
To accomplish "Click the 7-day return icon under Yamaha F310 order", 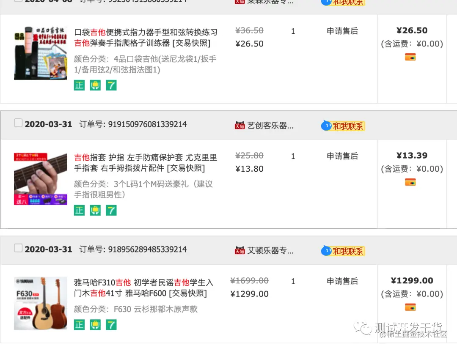I will (111, 324).
